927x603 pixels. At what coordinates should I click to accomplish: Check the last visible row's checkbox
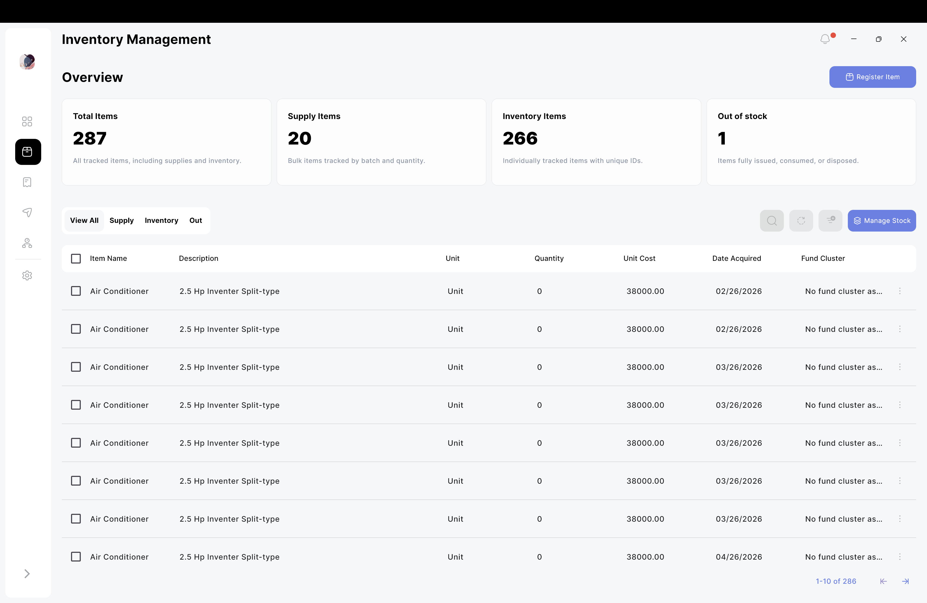(76, 557)
